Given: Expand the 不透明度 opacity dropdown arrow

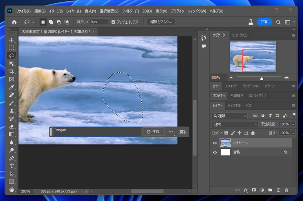Looking at the screenshot, I should point(293,124).
